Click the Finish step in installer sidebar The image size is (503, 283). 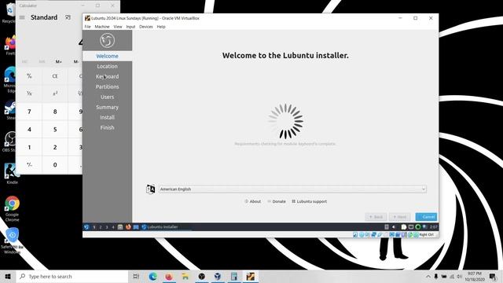[x=107, y=127]
